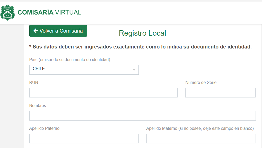Click the Registro Local heading
Screen dimensions: 262x148
coord(142,33)
